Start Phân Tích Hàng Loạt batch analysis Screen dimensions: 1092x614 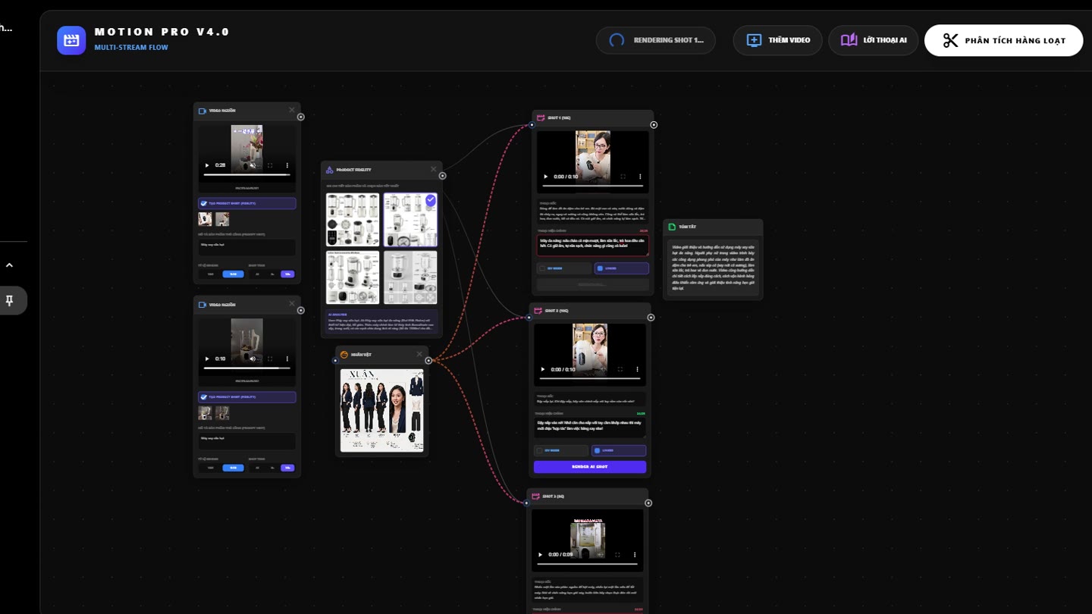tap(1003, 40)
